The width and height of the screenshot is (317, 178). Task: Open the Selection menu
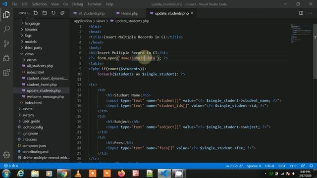tap(39, 4)
